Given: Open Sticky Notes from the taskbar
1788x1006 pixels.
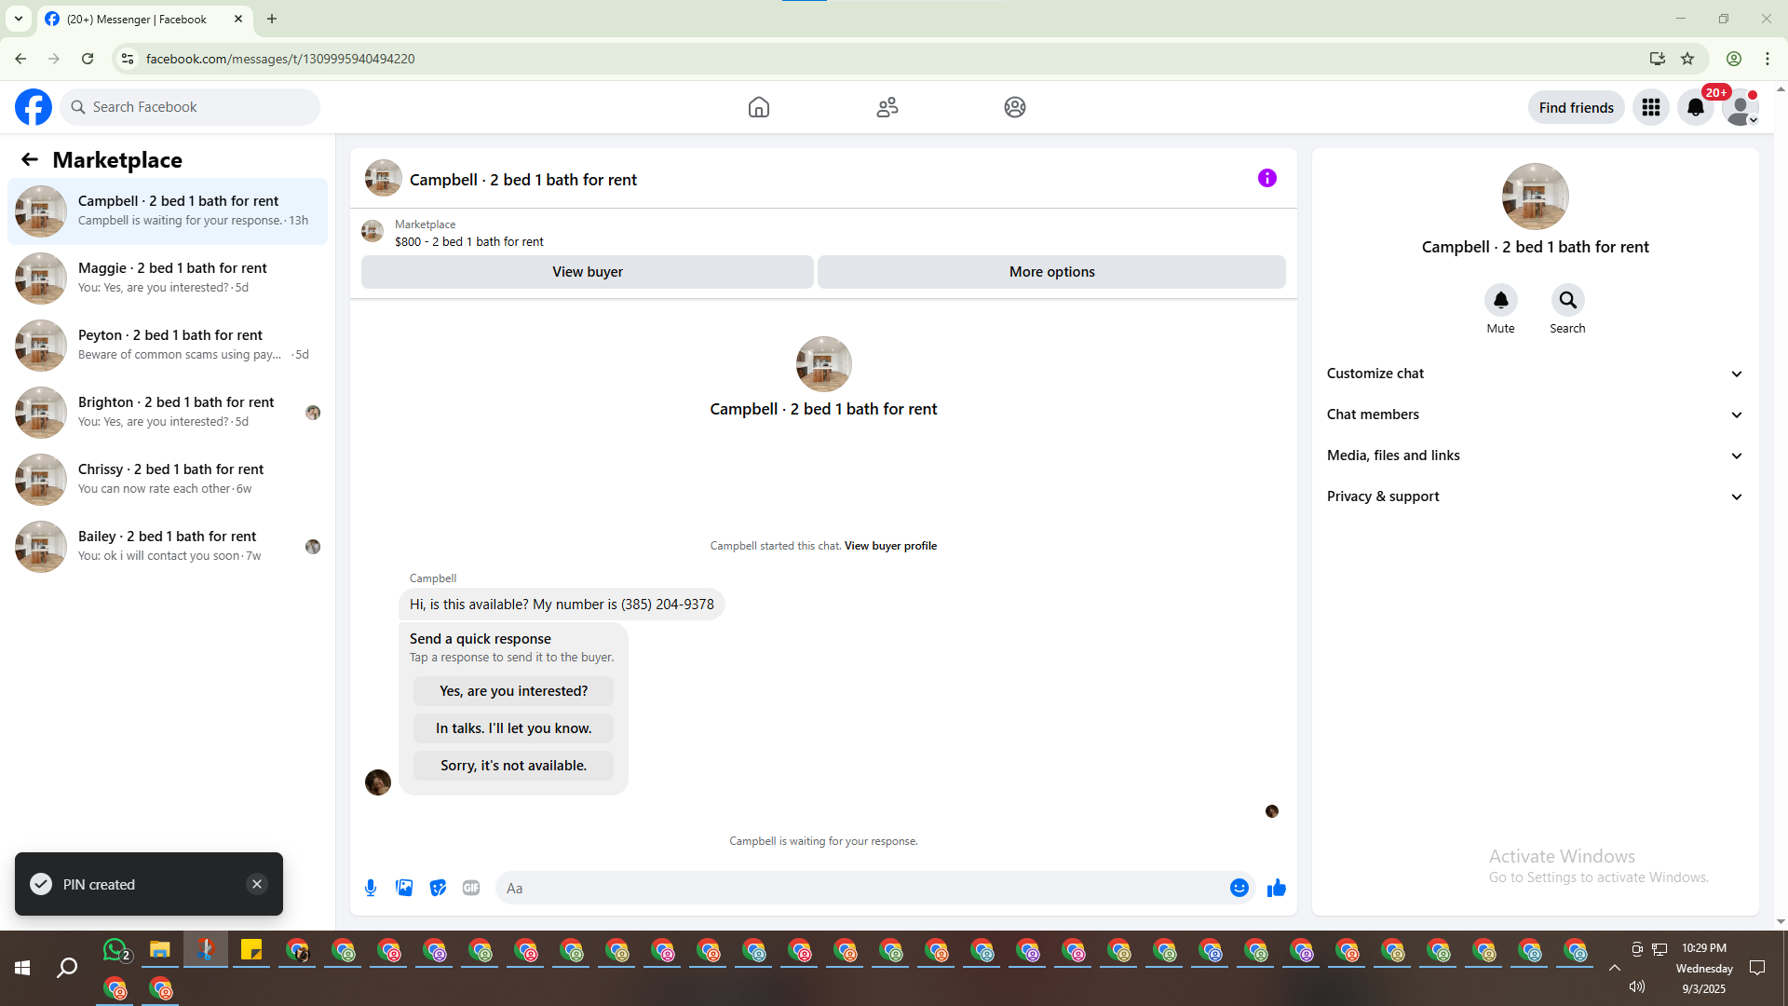Looking at the screenshot, I should (x=251, y=950).
